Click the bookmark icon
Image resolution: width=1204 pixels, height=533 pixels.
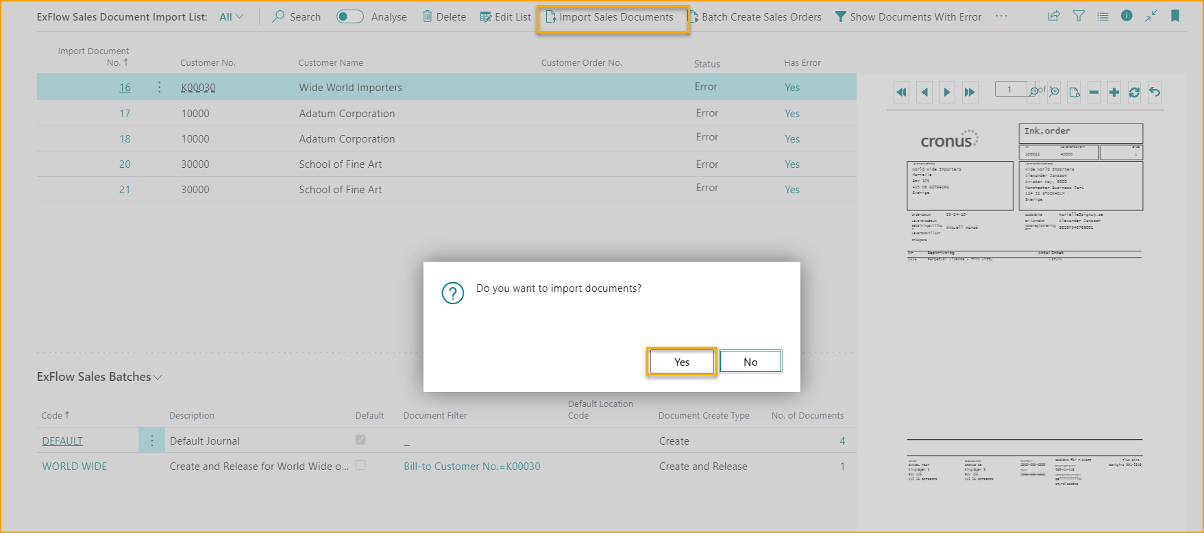[x=1175, y=16]
